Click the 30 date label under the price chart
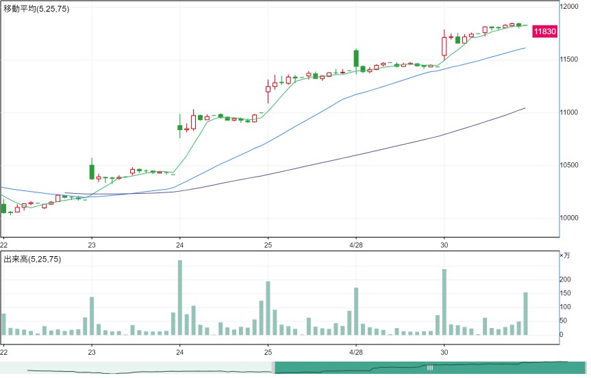 (444, 245)
